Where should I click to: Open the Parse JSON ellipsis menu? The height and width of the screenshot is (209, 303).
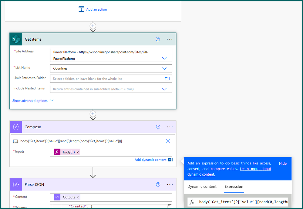(x=170, y=184)
